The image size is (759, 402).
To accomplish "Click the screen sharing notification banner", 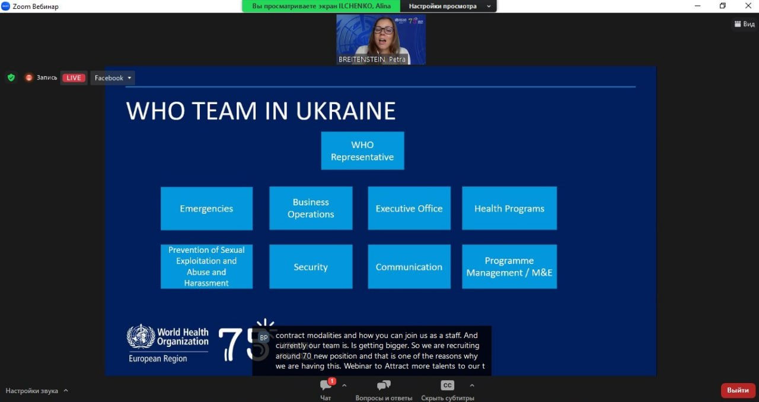I will (x=321, y=6).
